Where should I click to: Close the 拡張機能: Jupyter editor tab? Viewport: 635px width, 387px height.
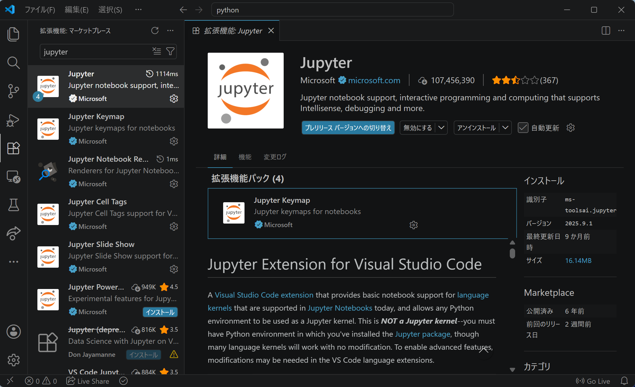(271, 30)
